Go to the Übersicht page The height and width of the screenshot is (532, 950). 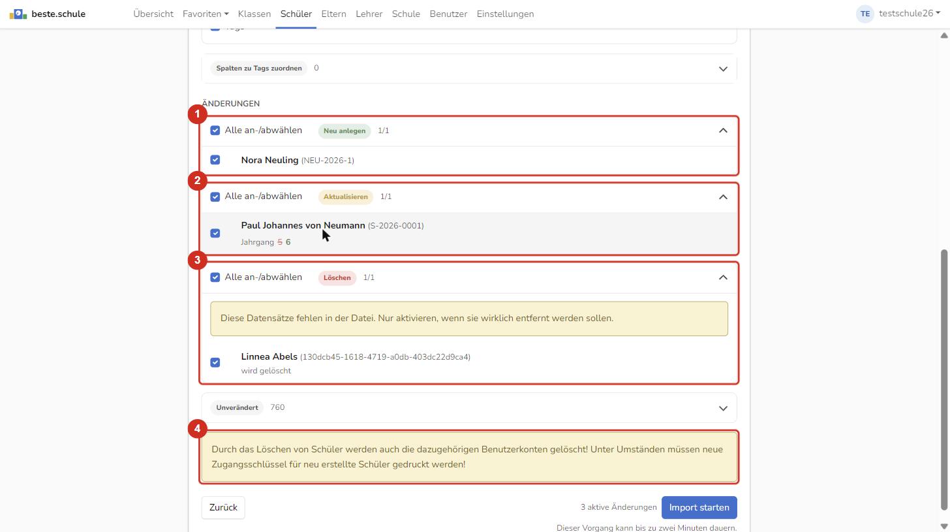tap(153, 14)
